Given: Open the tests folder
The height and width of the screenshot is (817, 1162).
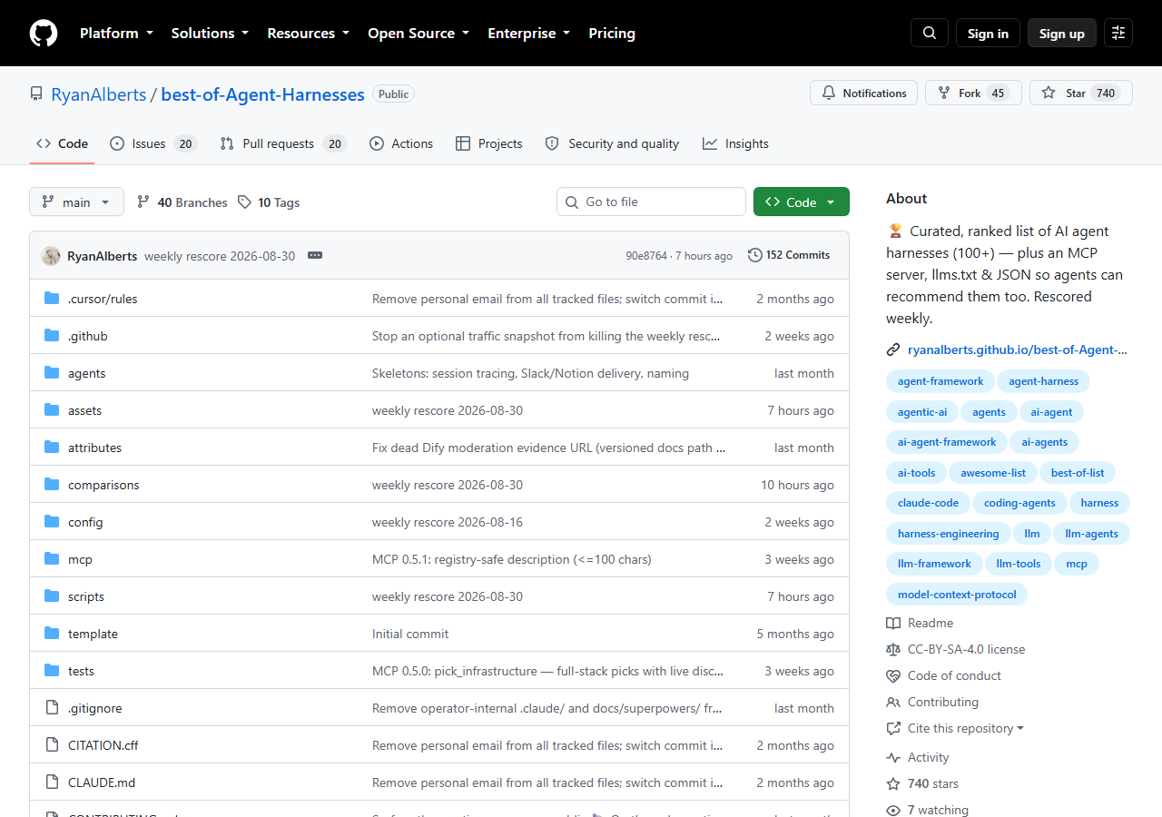Looking at the screenshot, I should pos(81,671).
